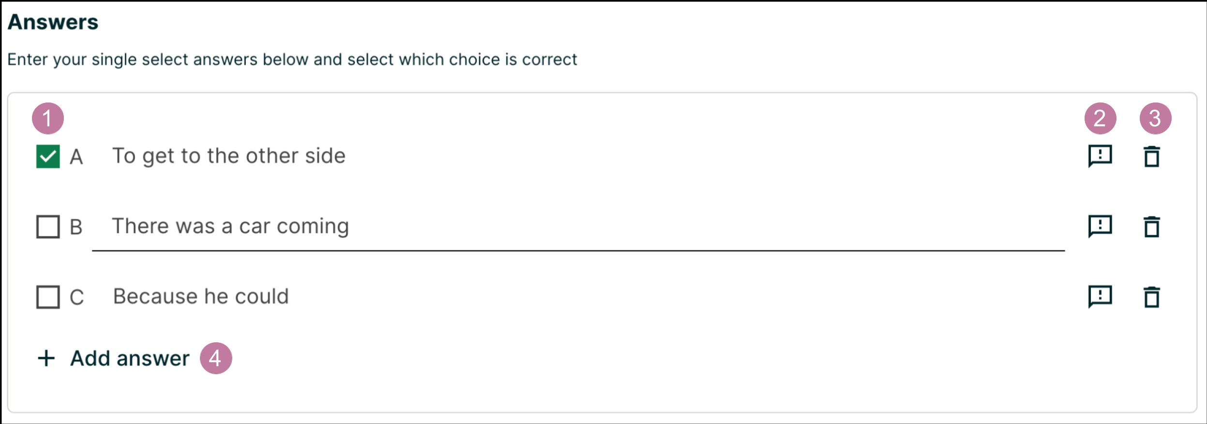Image resolution: width=1207 pixels, height=424 pixels.
Task: Click the Answers section heading
Action: point(53,22)
